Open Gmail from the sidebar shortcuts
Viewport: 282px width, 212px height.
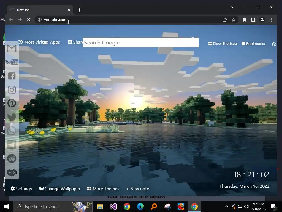[x=12, y=48]
